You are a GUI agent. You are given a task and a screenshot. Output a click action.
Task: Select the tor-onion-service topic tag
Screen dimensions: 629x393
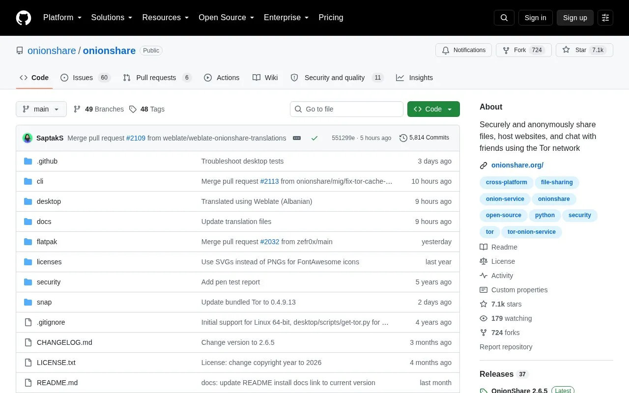(x=531, y=232)
